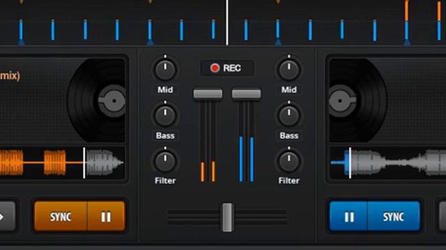Screen dimensions: 446x250
Task: Click the right deck SYNC button
Action: [394, 217]
